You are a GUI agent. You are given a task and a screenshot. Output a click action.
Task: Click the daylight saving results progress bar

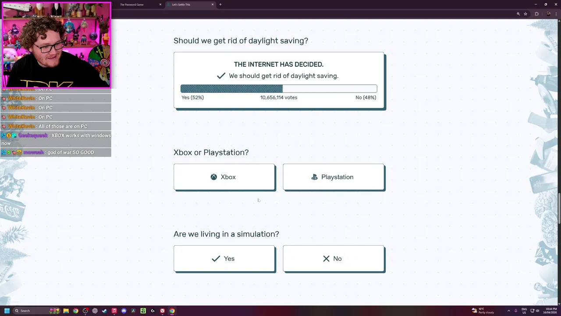pyautogui.click(x=279, y=89)
